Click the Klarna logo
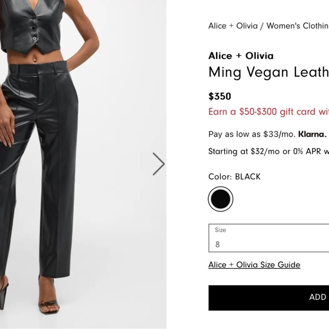329x329 pixels. pyautogui.click(x=313, y=134)
